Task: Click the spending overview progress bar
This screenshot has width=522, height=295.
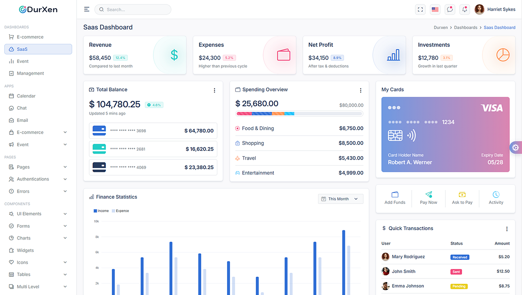Action: coord(299,114)
